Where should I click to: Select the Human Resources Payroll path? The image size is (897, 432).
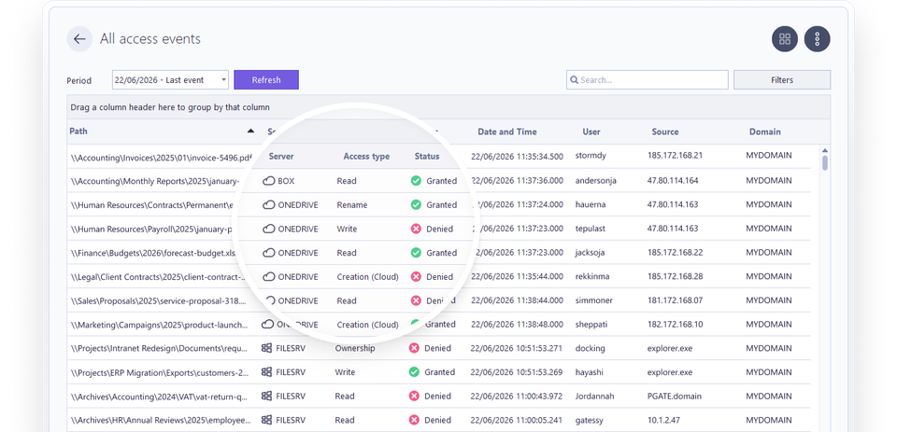point(151,230)
